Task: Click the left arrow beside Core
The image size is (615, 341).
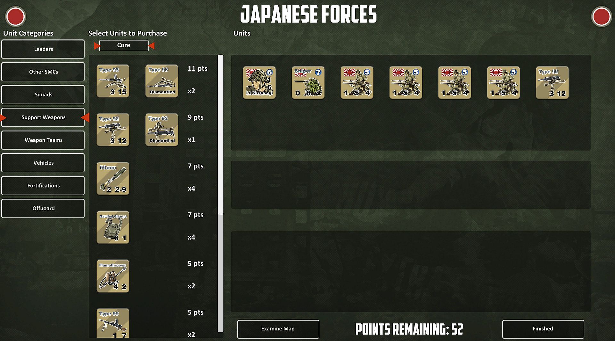Action: pyautogui.click(x=97, y=46)
